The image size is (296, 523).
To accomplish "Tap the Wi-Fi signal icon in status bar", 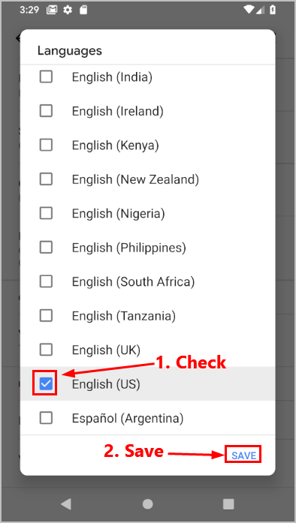I will click(x=249, y=9).
